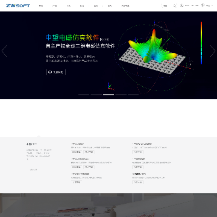217x217 pixels.
Task: Expand the language dropdown arrow beside the globe
Action: click(x=212, y=5)
